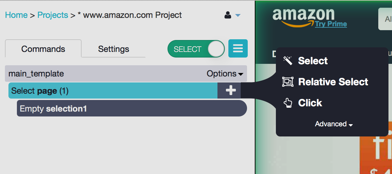Switch to the Commands tab
Screen dimensions: 392x174
coord(43,49)
